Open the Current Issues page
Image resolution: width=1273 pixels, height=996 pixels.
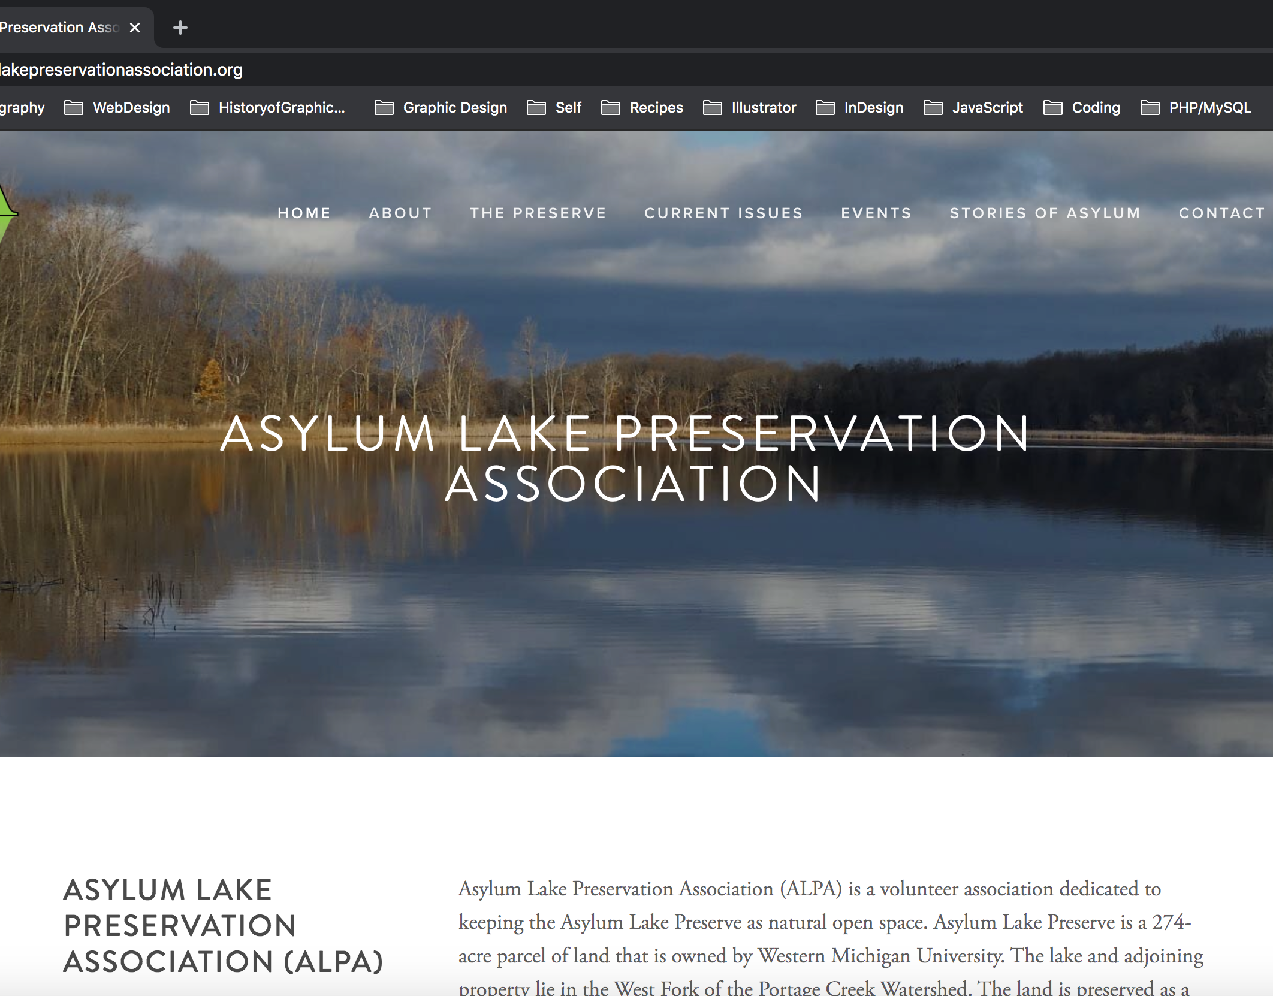tap(723, 213)
